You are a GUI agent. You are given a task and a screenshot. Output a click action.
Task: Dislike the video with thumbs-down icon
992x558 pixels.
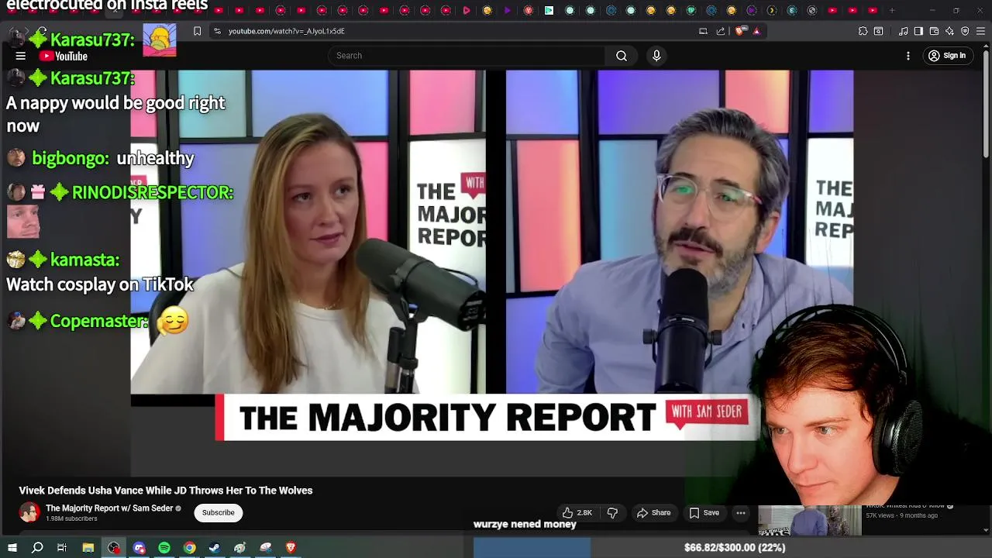(x=612, y=512)
